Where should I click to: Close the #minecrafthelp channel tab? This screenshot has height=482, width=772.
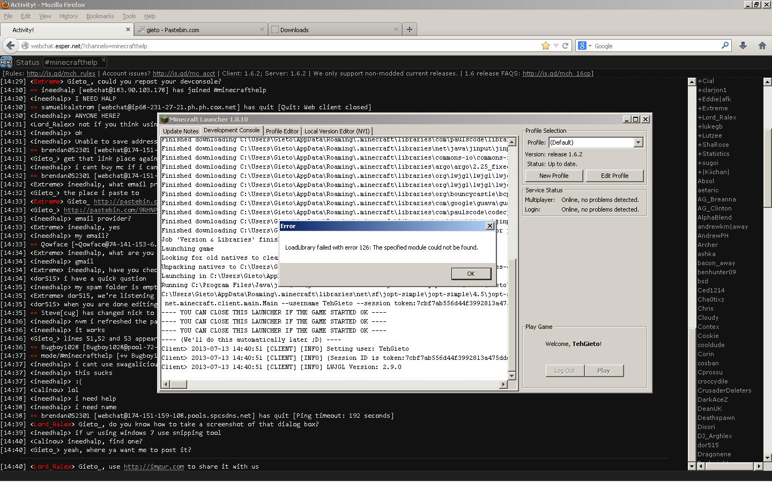tap(103, 60)
